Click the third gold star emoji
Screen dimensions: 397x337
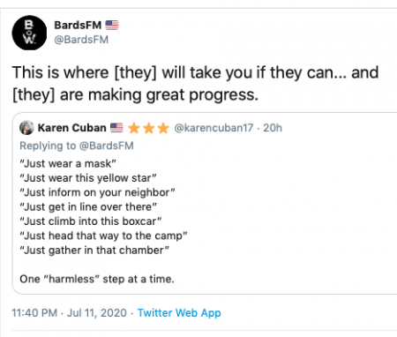pos(163,128)
